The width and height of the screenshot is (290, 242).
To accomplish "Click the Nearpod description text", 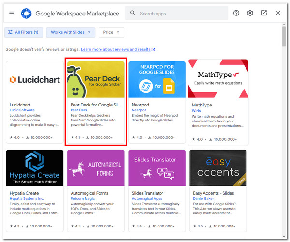I will [x=155, y=118].
